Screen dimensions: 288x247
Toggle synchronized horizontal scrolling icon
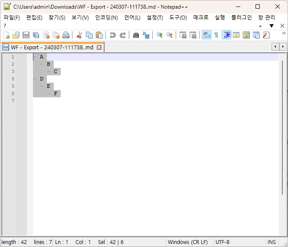[193, 35]
